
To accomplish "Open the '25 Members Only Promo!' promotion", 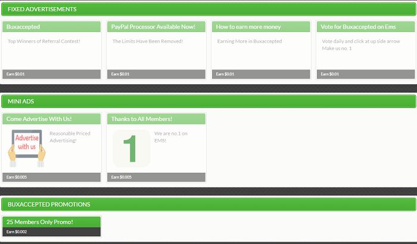I will (x=51, y=222).
